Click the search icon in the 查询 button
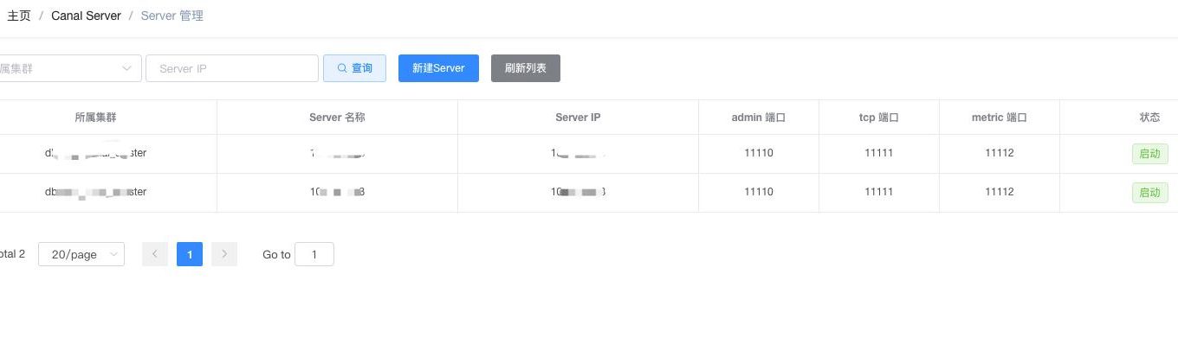Image resolution: width=1178 pixels, height=357 pixels. [x=342, y=68]
